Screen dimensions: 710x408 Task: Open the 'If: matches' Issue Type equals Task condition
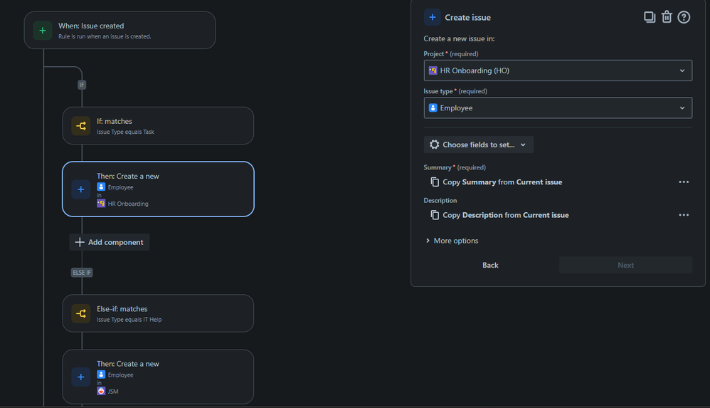click(158, 126)
